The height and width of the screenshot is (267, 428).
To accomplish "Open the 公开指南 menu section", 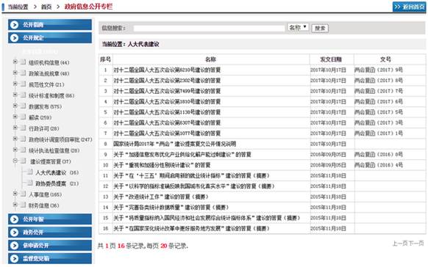I will (x=50, y=25).
